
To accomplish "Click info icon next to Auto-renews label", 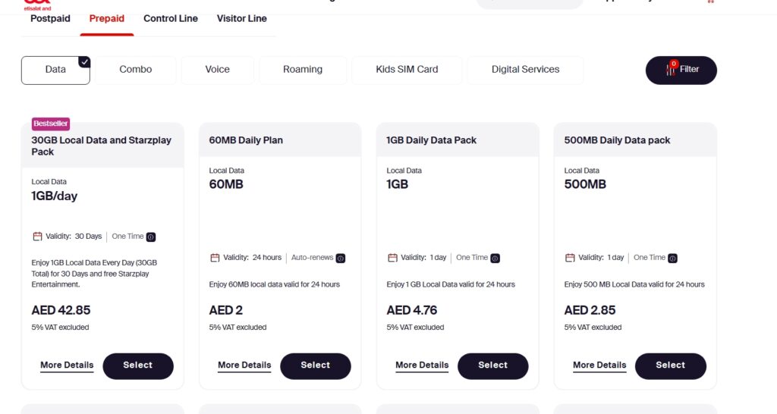I will coord(341,258).
